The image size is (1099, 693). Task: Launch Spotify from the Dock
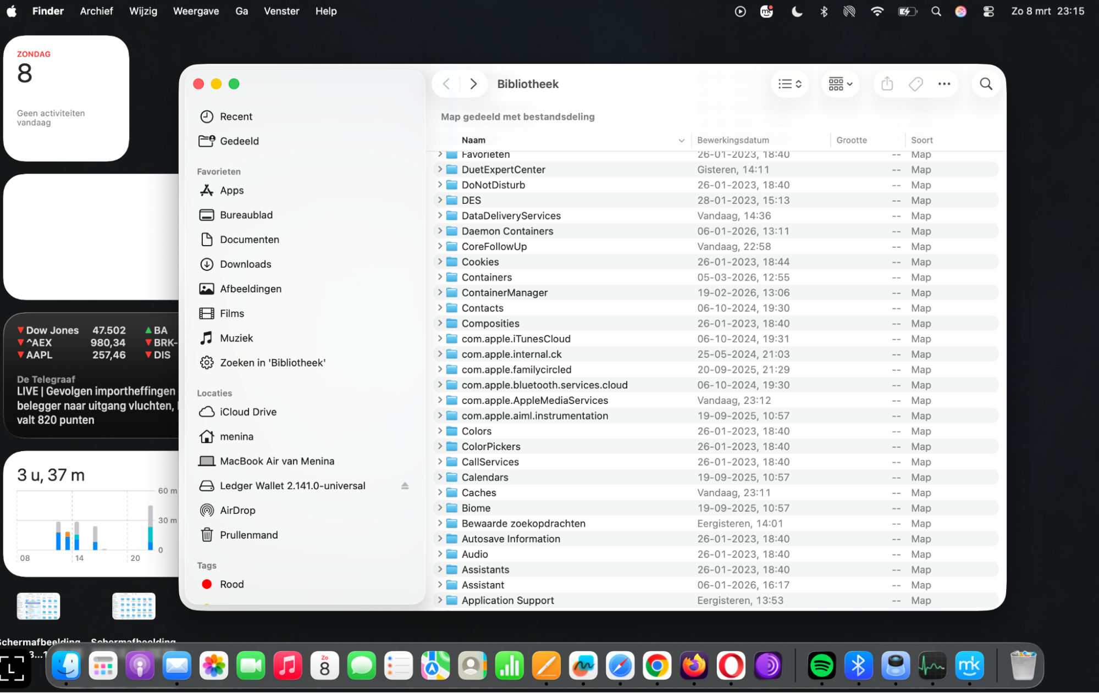click(821, 666)
